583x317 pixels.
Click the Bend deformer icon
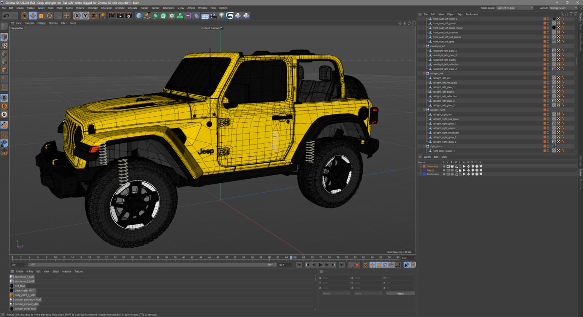point(196,16)
